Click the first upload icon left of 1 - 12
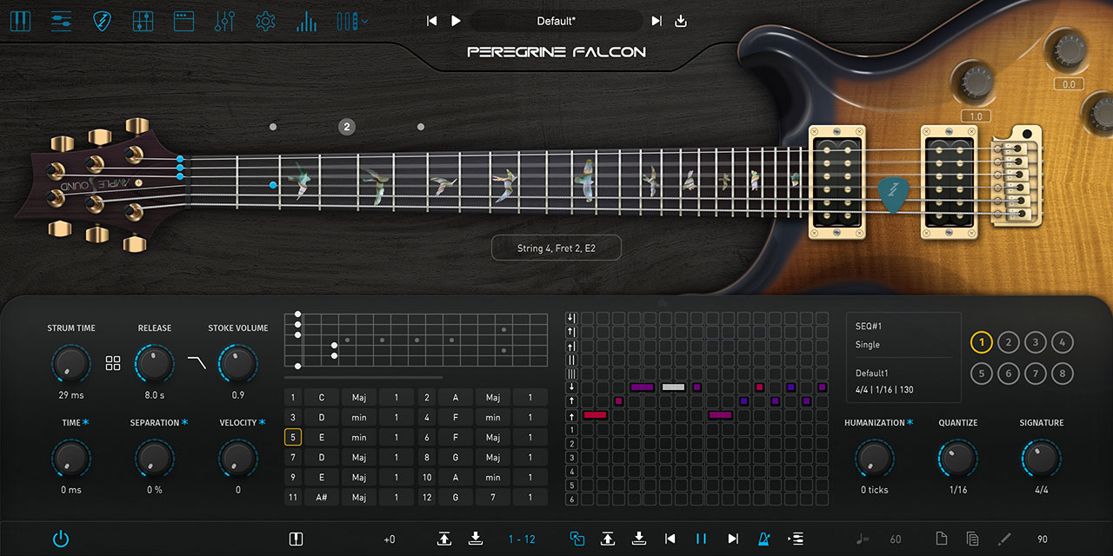 (x=444, y=539)
